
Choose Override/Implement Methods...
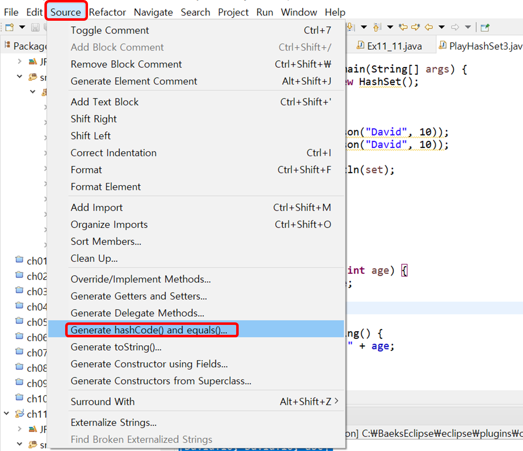196,279
